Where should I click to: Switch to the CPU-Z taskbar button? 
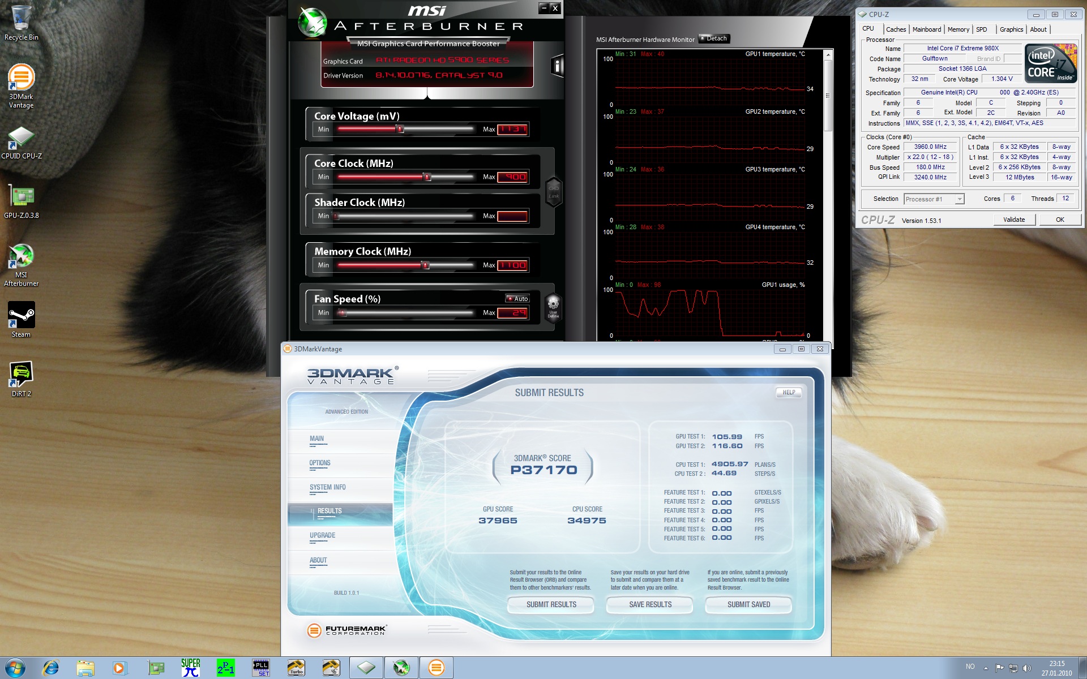(366, 668)
